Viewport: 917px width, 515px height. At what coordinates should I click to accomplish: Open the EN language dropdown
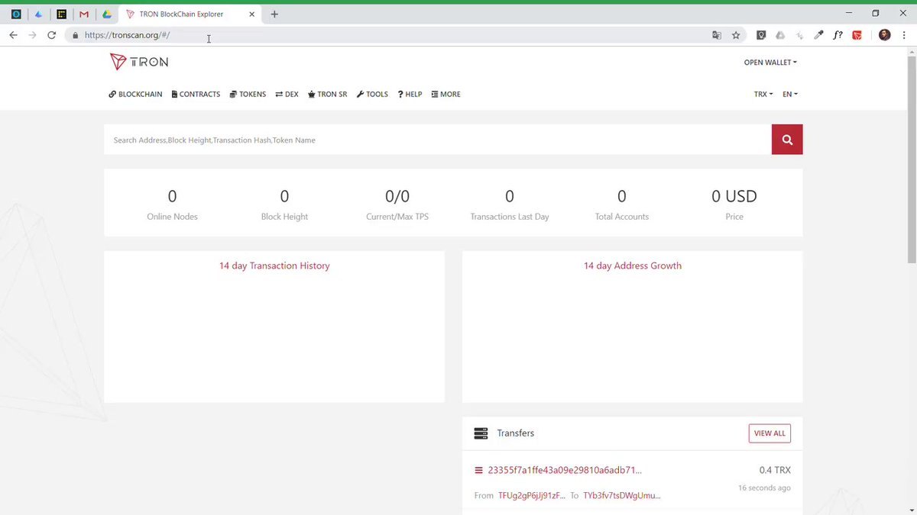click(790, 95)
